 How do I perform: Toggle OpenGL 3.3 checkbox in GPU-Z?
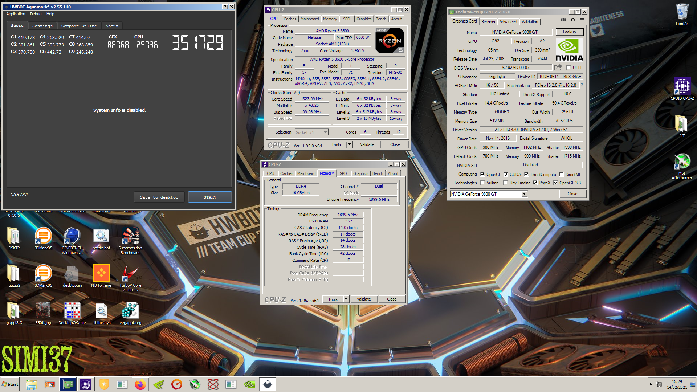(x=555, y=183)
